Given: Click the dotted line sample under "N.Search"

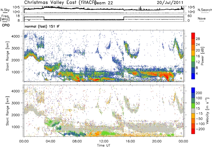Looking at the screenshot, I should tap(205, 13).
